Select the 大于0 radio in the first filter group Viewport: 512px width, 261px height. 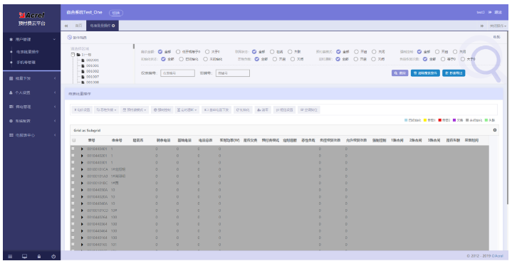[x=207, y=51]
